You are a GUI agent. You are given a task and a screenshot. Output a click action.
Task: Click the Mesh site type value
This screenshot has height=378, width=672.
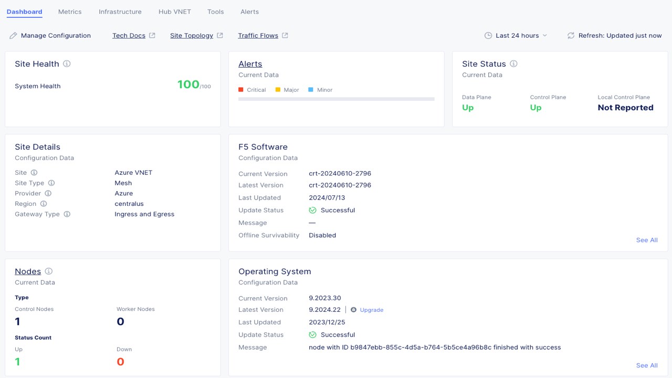123,183
